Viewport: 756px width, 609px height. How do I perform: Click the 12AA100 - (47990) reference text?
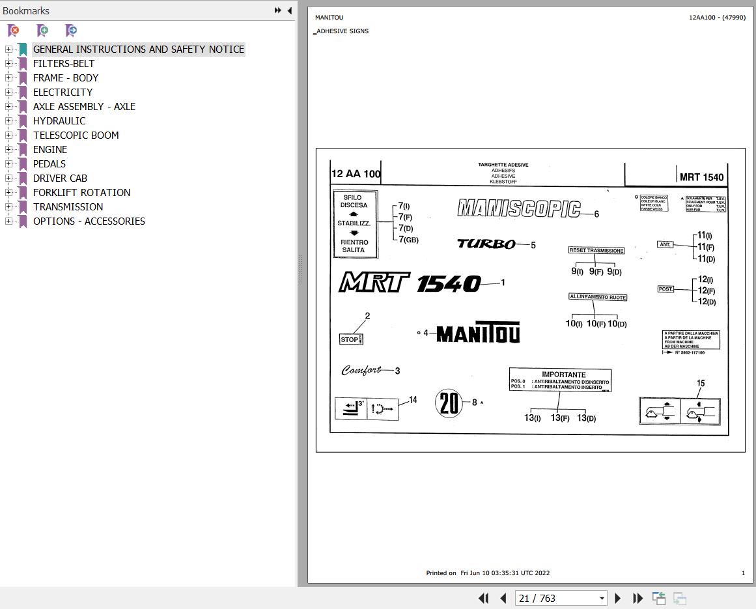coord(717,18)
